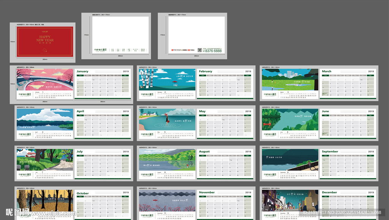Select the yellow autumn trees illustration for October

tap(45, 201)
